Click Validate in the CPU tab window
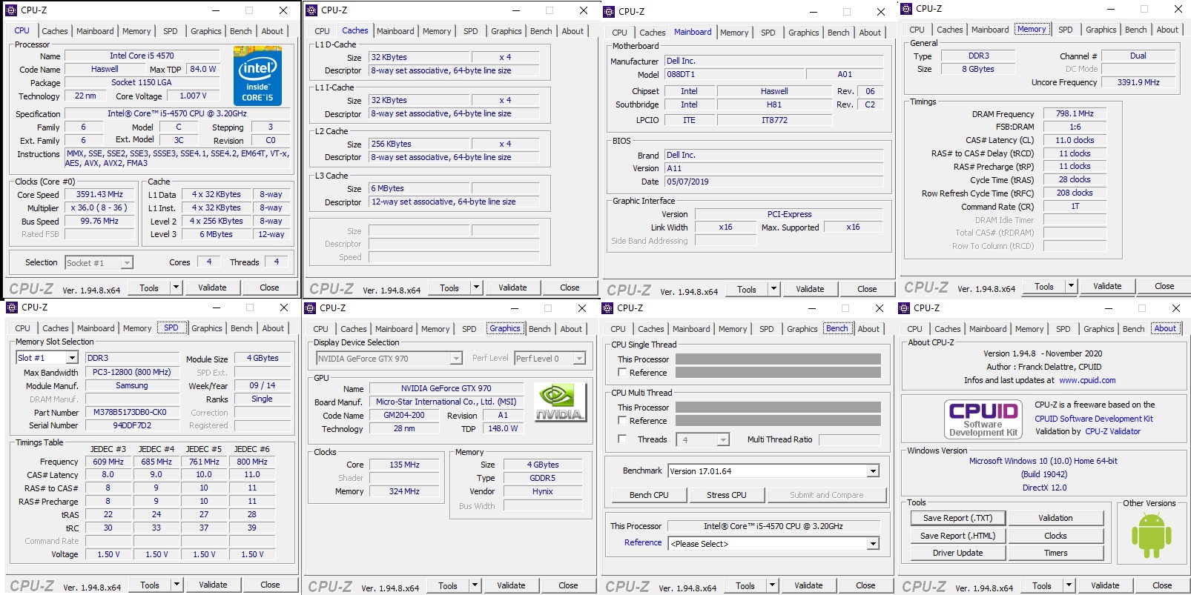This screenshot has width=1191, height=595. click(212, 287)
